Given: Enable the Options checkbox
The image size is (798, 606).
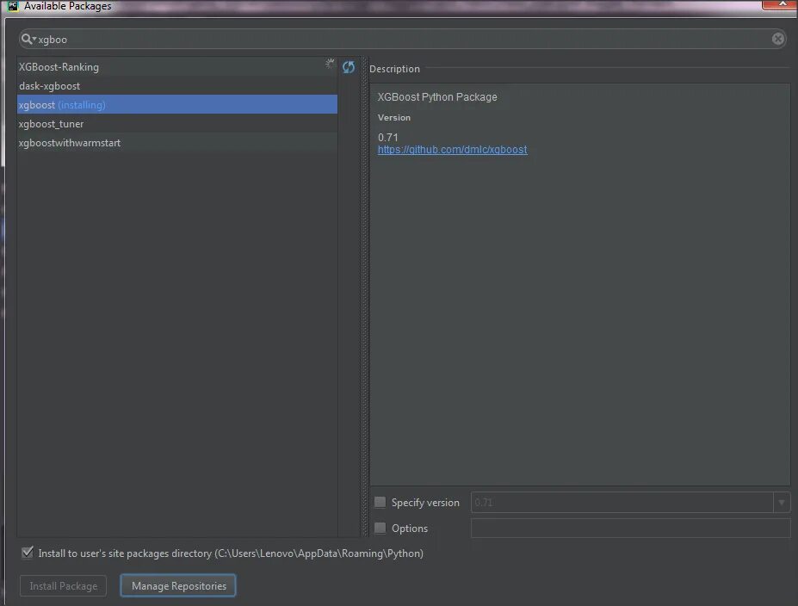Looking at the screenshot, I should pyautogui.click(x=380, y=528).
